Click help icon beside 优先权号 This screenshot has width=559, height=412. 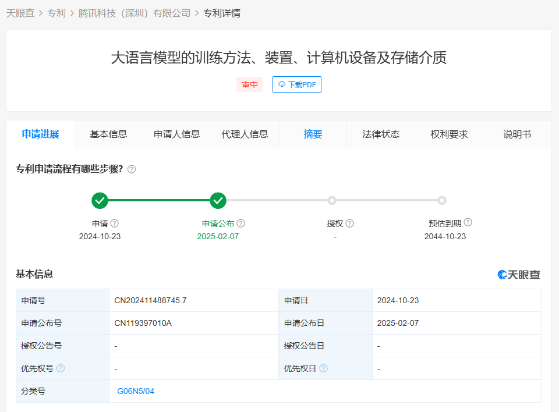(x=61, y=368)
